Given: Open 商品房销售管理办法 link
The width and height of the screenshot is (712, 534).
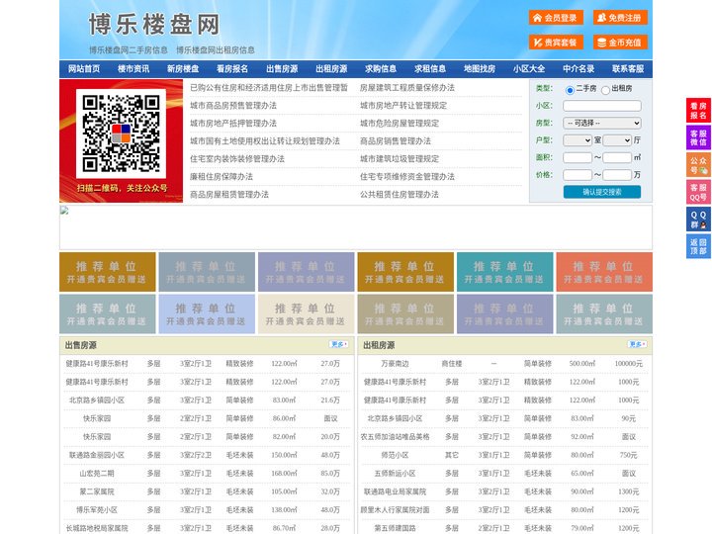Looking at the screenshot, I should [396, 140].
